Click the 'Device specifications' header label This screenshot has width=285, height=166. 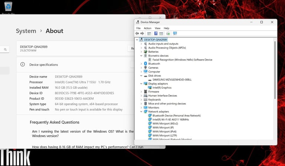point(44,65)
